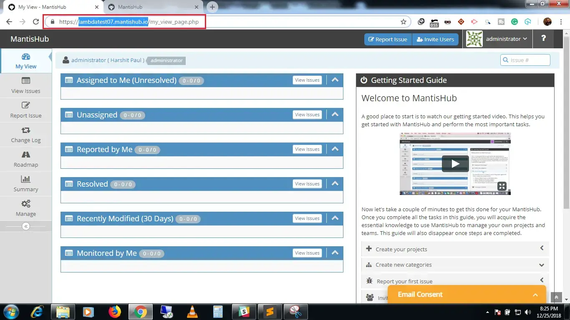This screenshot has width=570, height=320.
Task: Open the Manage settings page
Action: (x=26, y=208)
